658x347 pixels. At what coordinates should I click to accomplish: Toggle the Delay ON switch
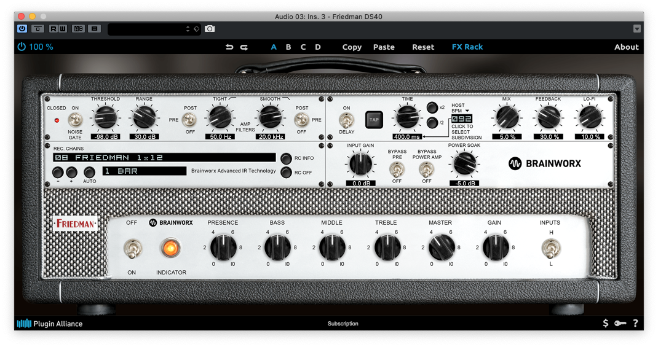[x=346, y=121]
